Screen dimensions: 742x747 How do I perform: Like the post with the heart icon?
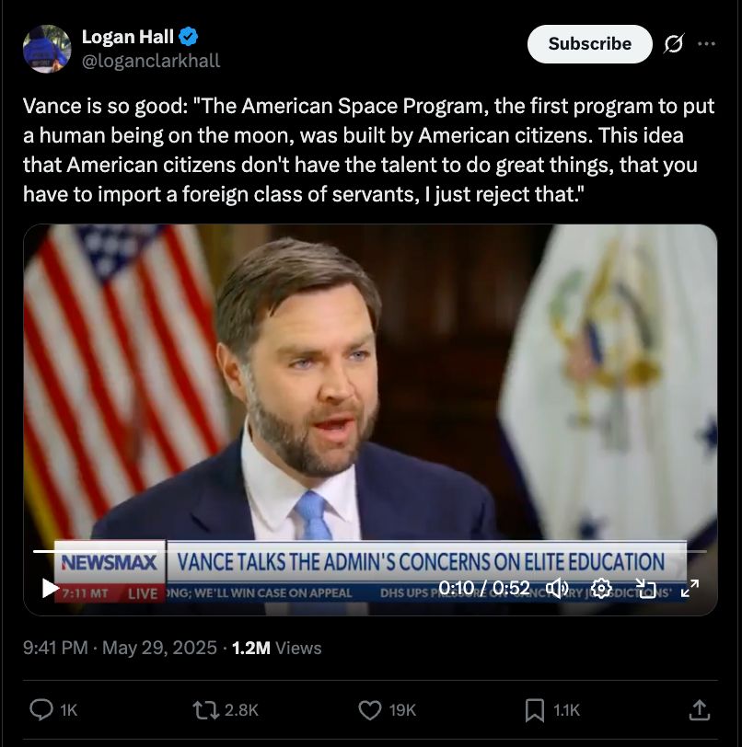pos(370,709)
